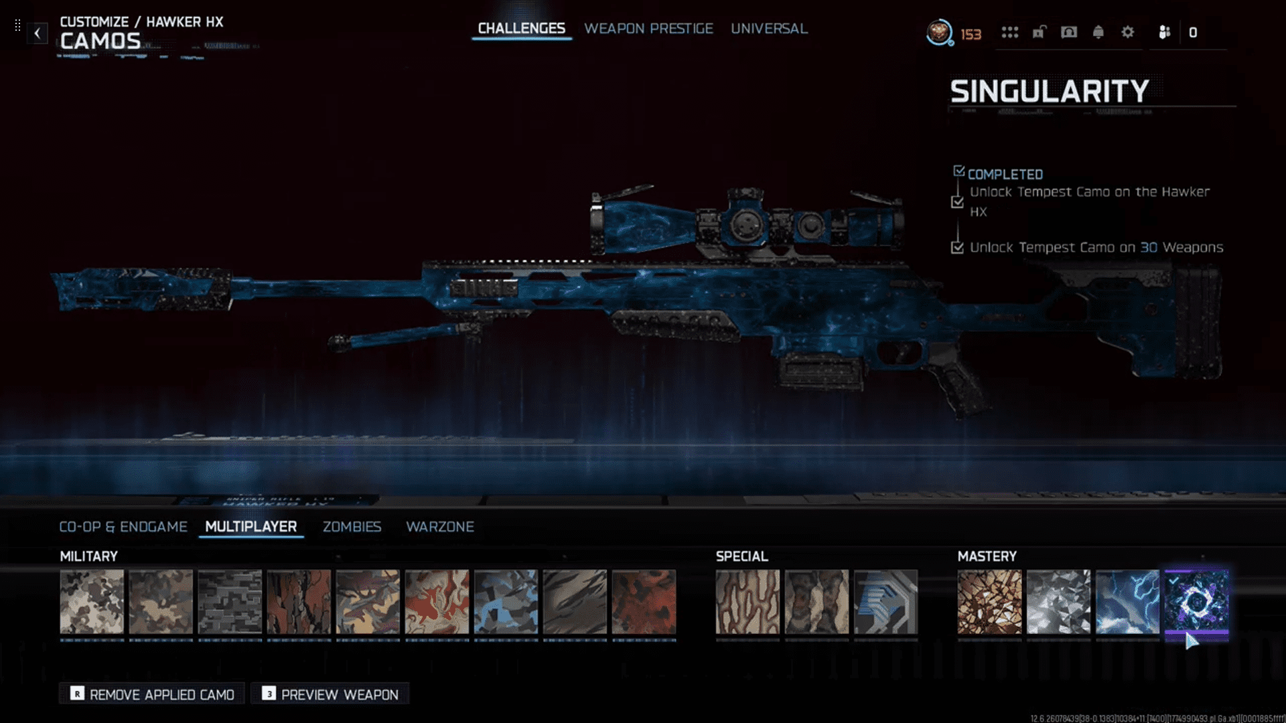Viewport: 1286px width, 723px height.
Task: Click Remove Applied Camo button
Action: (x=152, y=694)
